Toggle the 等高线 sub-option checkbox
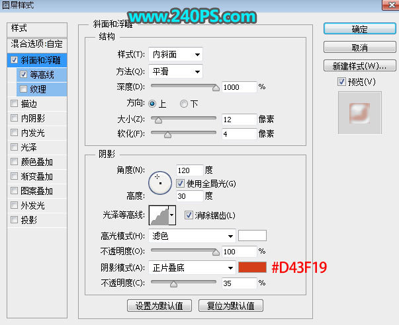 coord(23,75)
